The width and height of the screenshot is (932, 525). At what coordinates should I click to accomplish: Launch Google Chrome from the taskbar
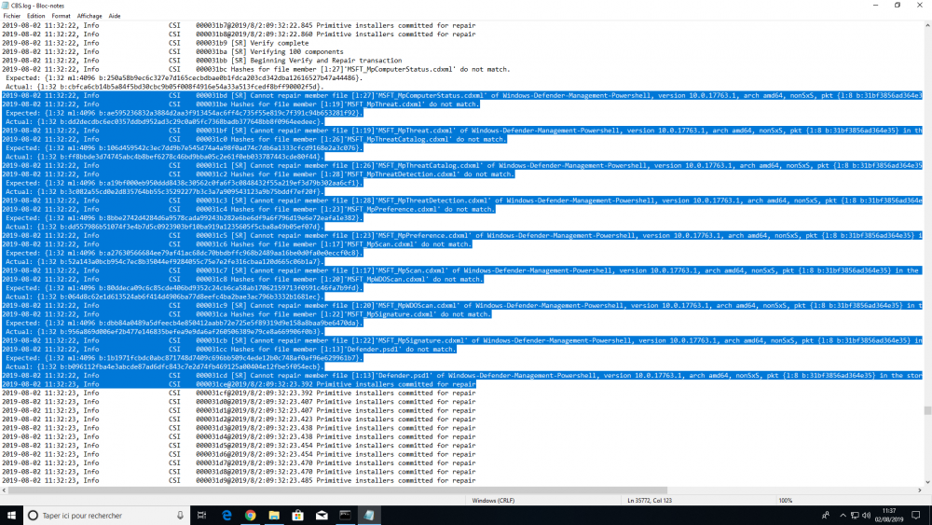tap(250, 516)
